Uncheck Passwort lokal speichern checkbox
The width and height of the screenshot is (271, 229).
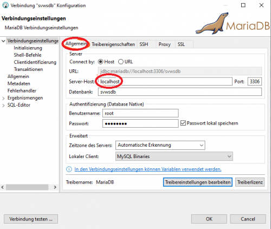(x=183, y=123)
